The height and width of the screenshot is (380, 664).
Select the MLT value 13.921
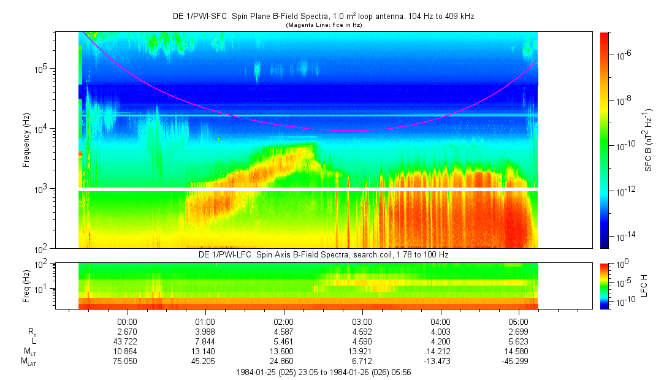point(362,352)
